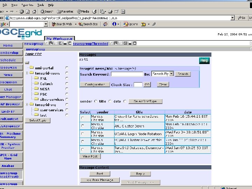252x189 pixels.
Task: Select the ANL Cluster Down message radio
Action: pyautogui.click(x=83, y=126)
